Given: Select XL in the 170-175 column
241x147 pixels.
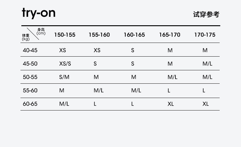Looking at the screenshot, I should pos(206,104).
